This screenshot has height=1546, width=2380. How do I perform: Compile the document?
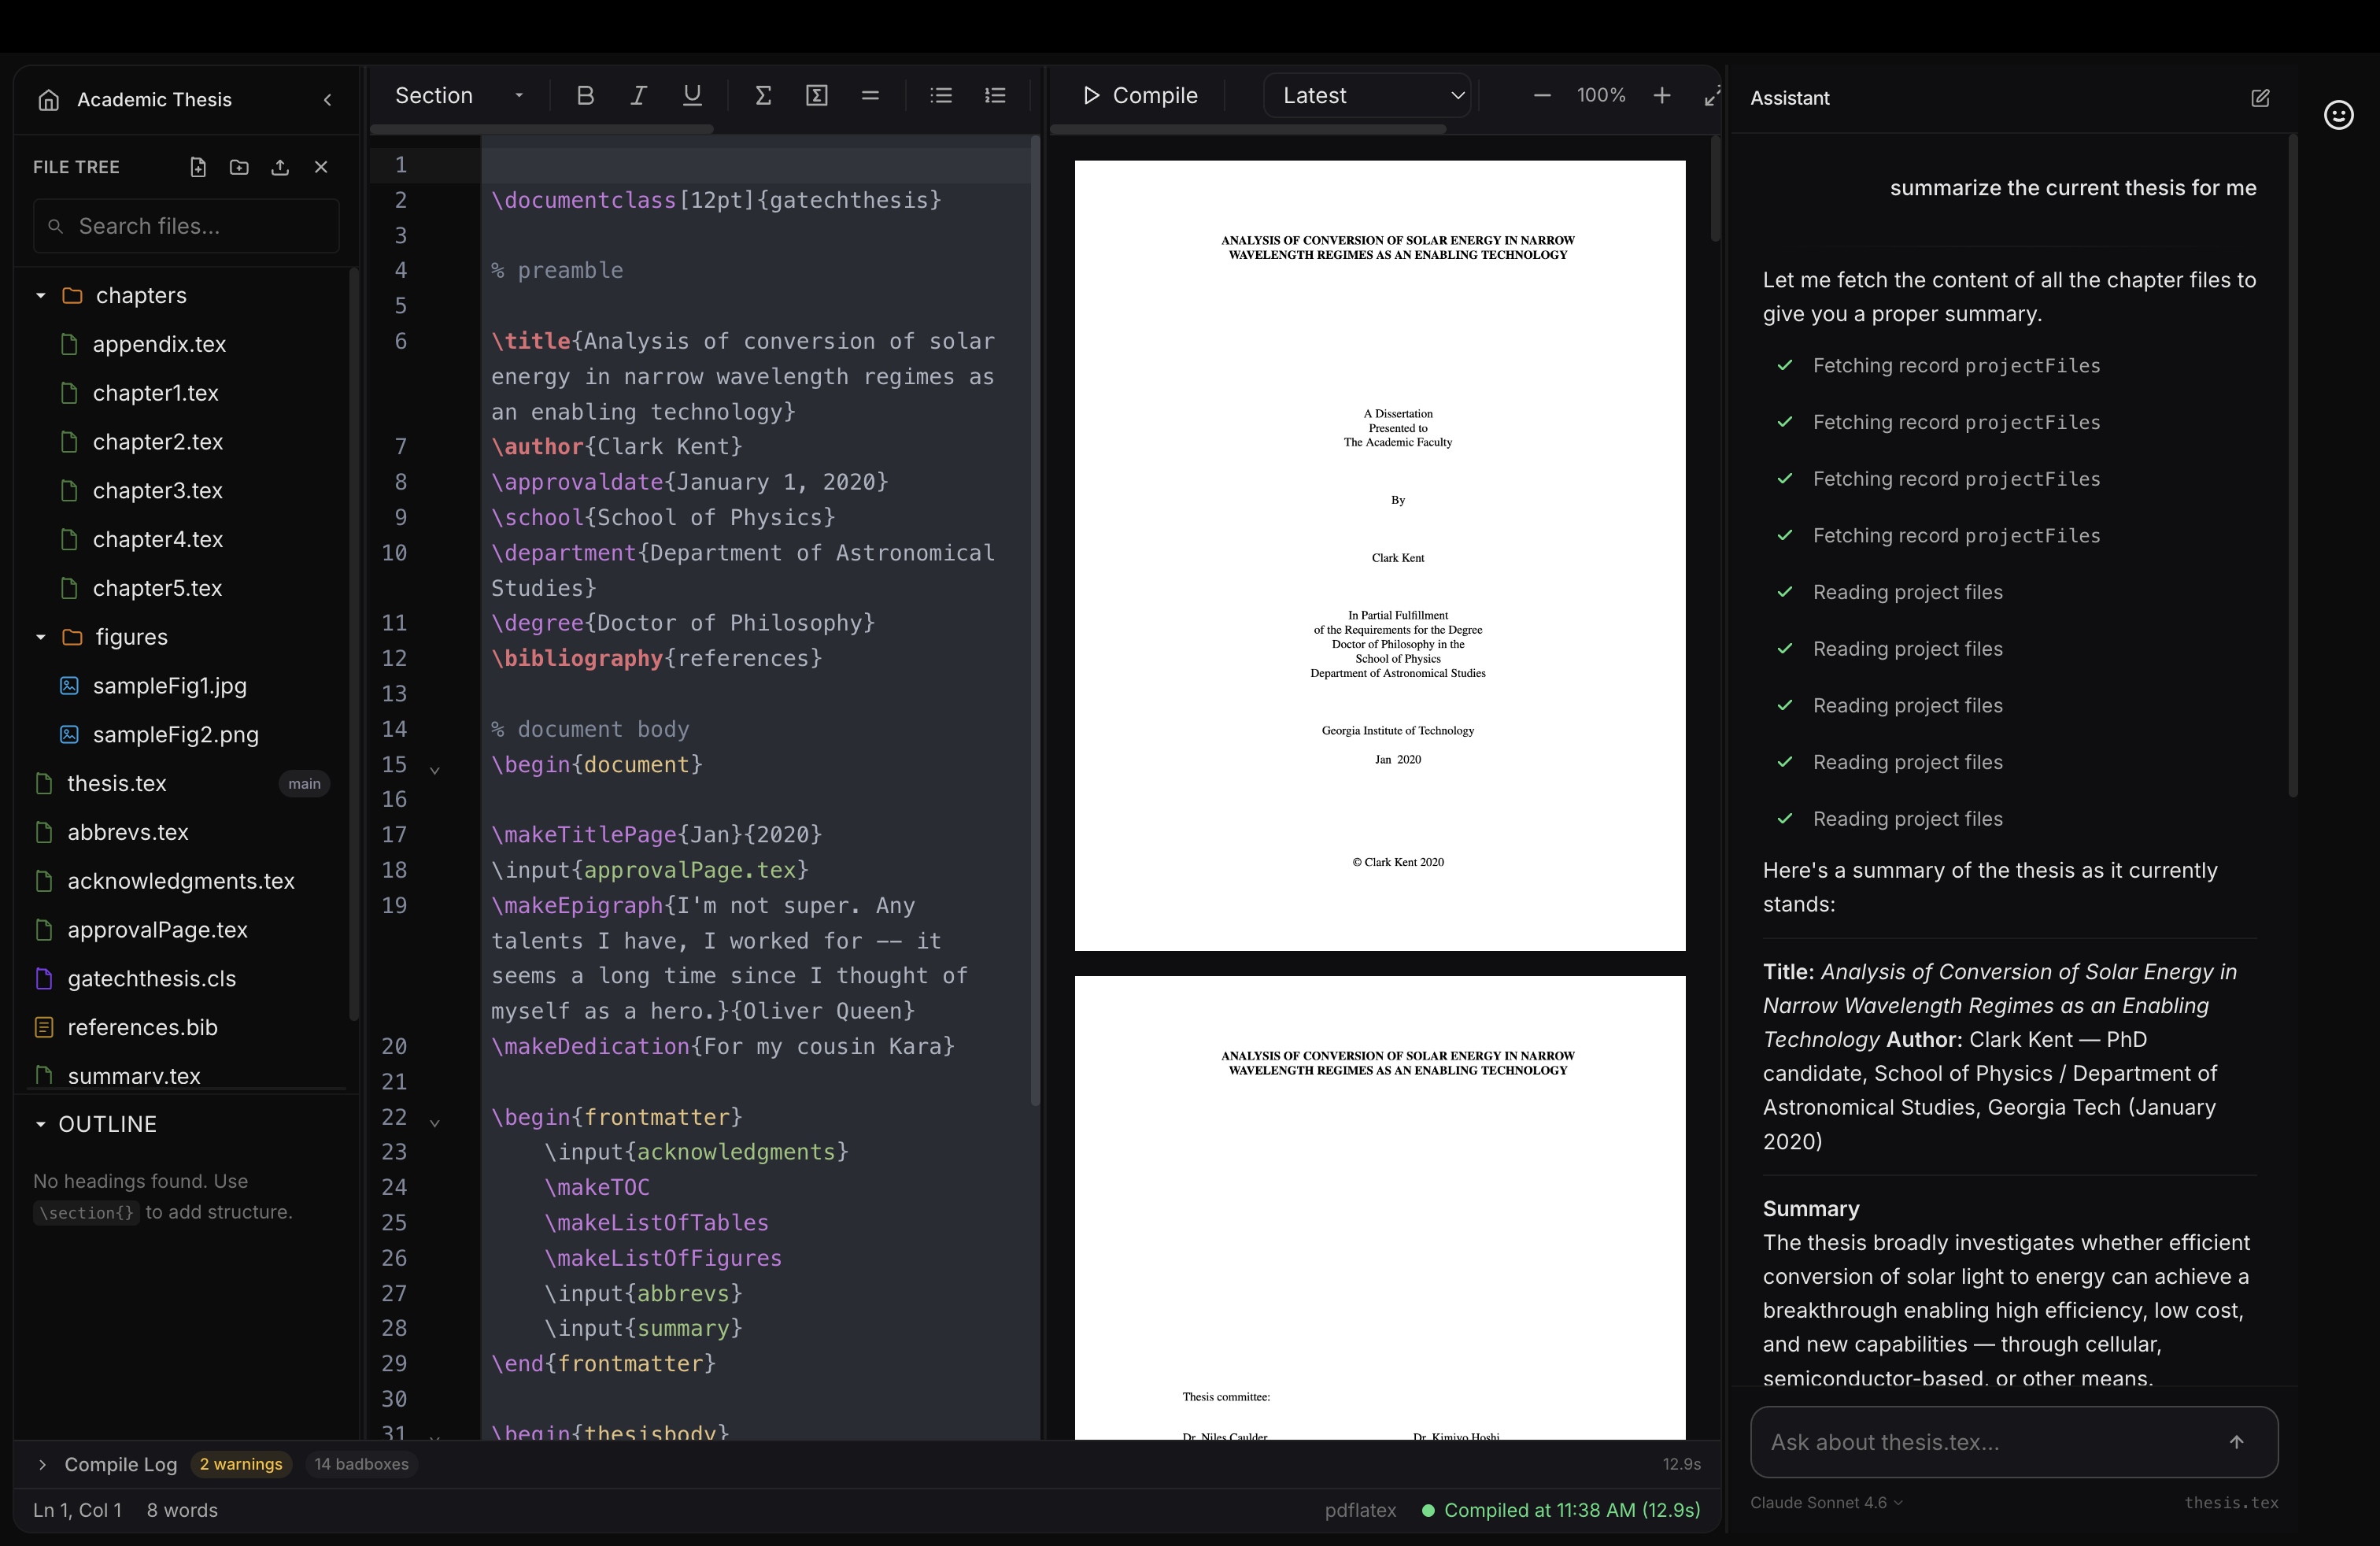click(x=1139, y=95)
